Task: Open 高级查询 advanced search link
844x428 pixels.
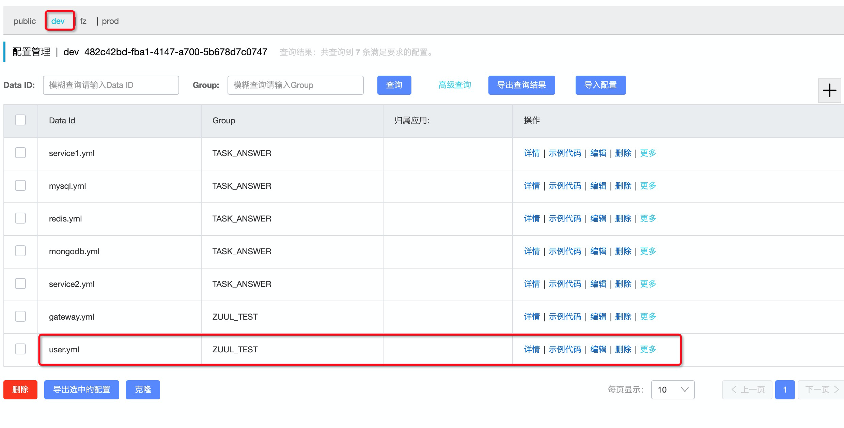Action: tap(454, 85)
